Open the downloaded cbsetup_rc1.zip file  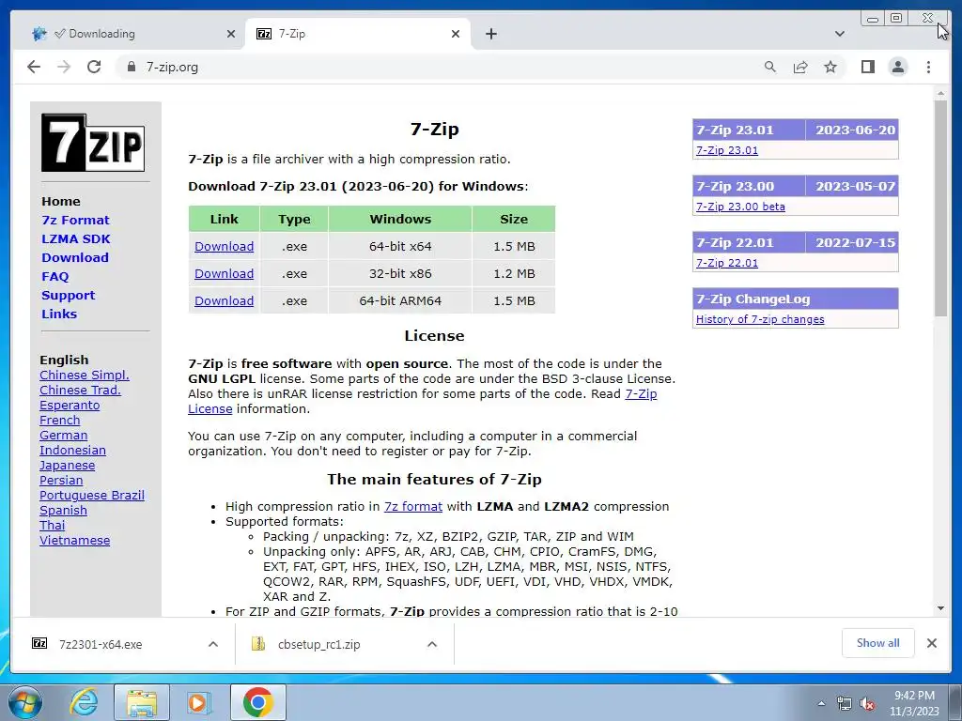pos(319,644)
